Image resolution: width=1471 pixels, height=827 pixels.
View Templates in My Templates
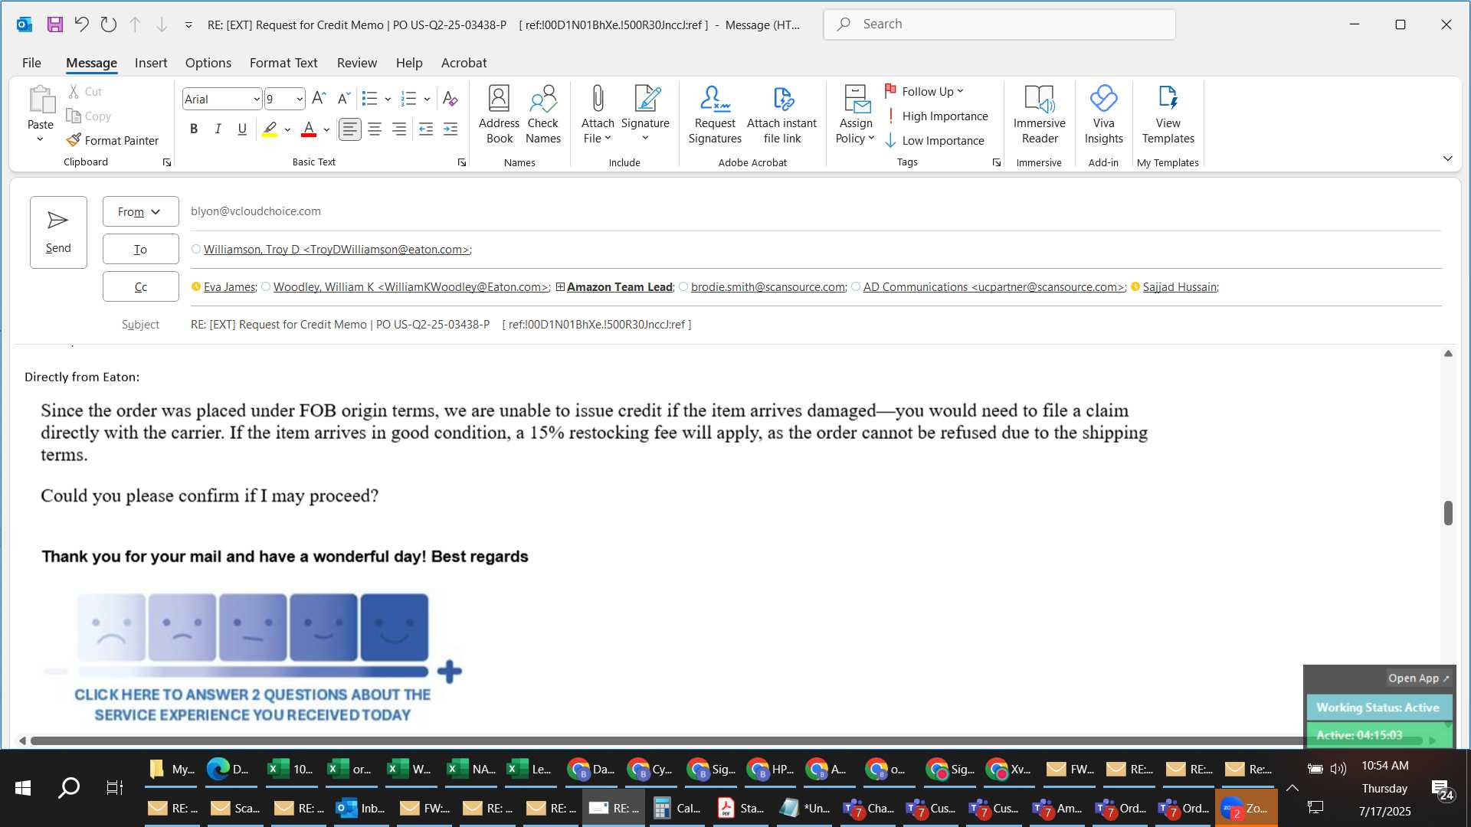point(1168,115)
